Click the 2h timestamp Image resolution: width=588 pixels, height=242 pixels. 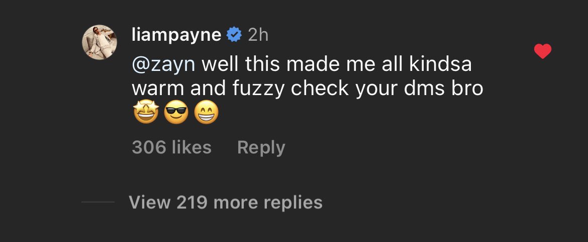(x=258, y=35)
